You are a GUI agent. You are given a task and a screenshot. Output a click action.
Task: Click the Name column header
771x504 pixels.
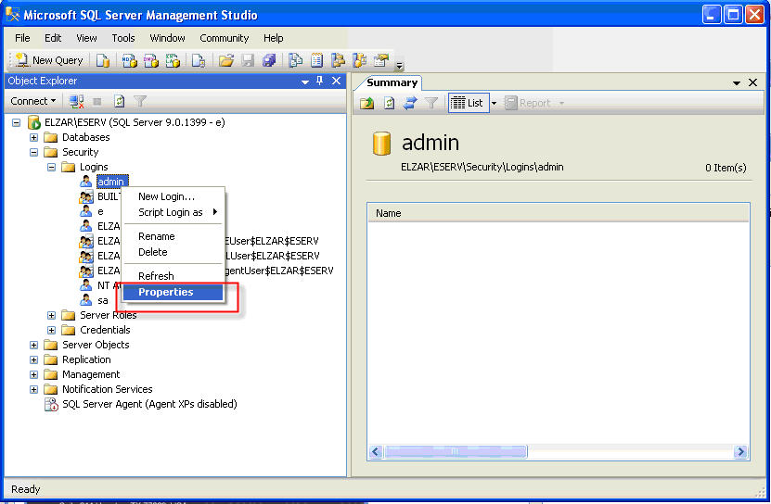557,213
